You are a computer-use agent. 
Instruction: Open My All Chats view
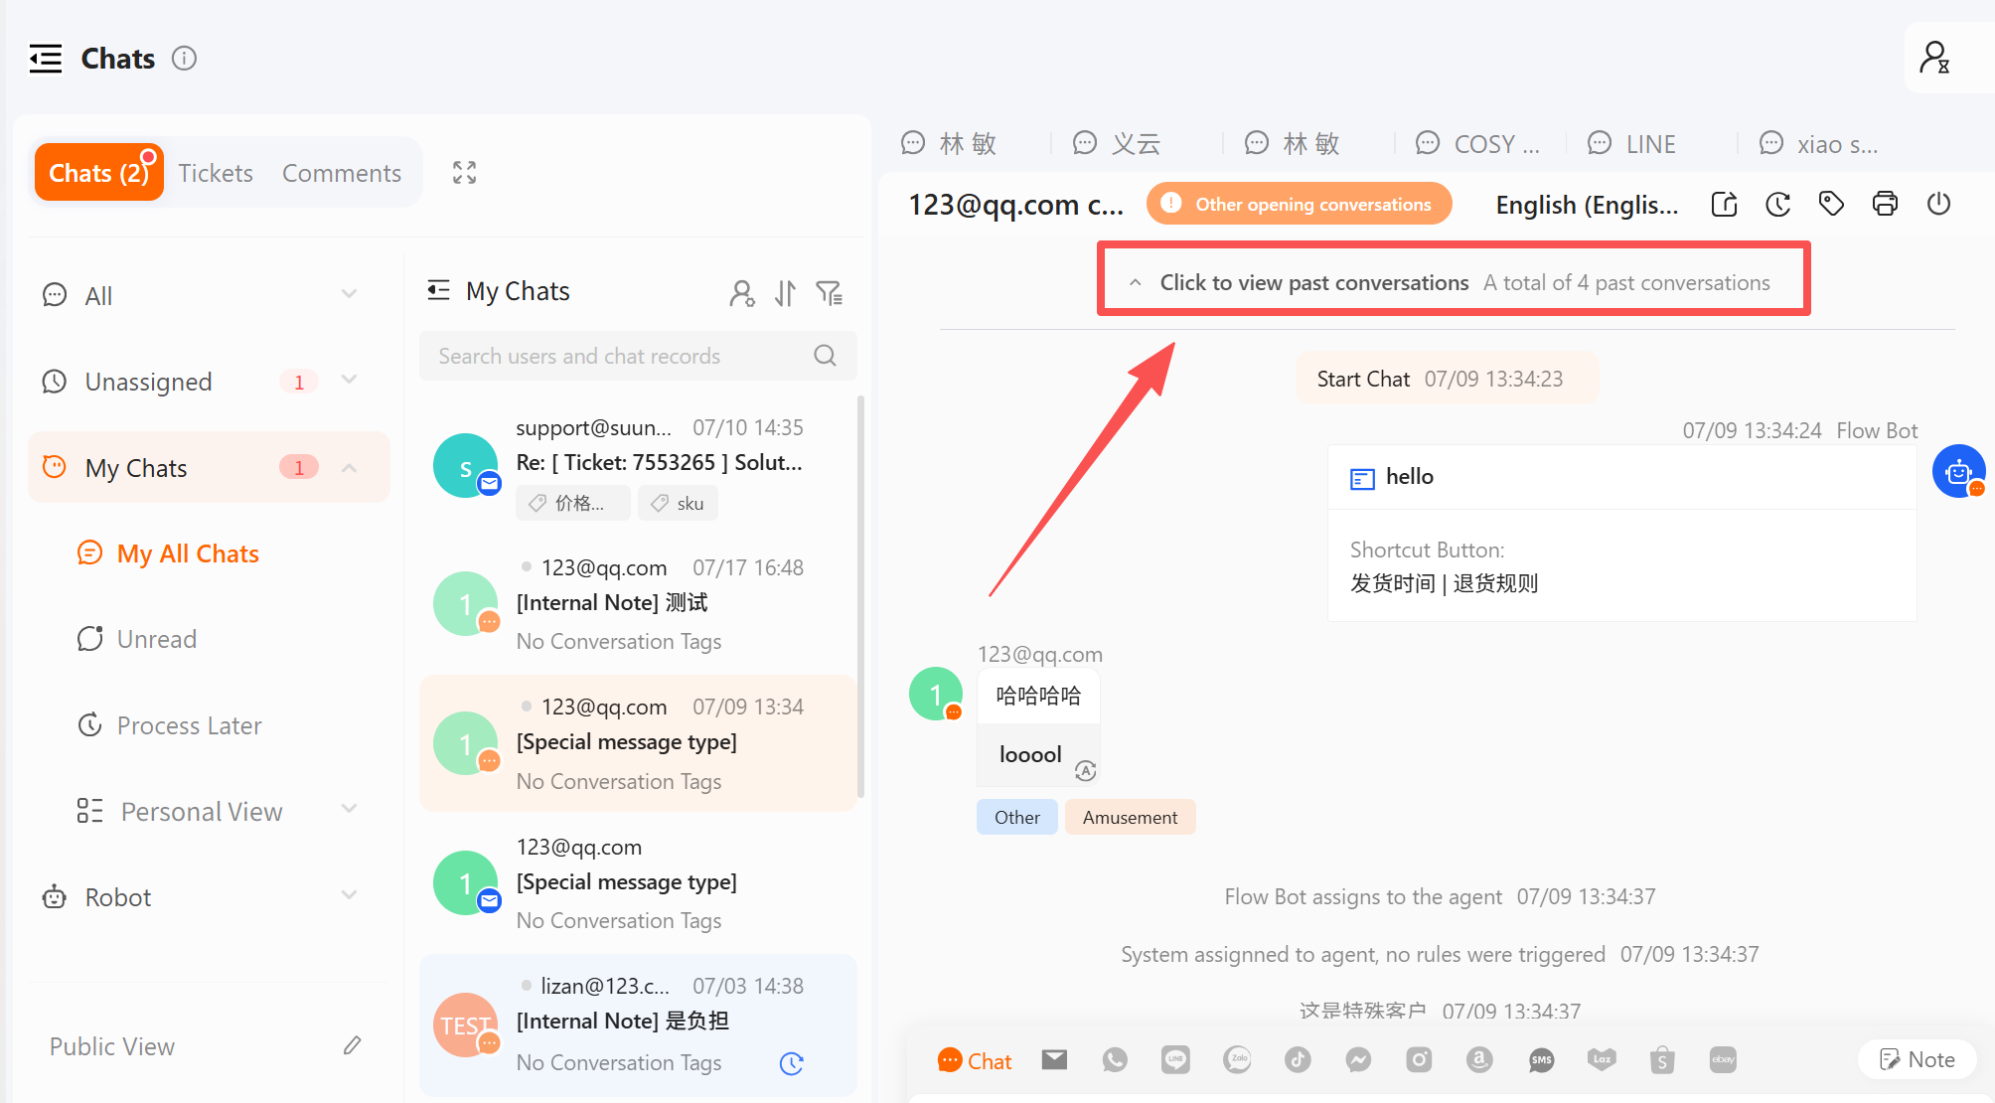click(x=188, y=553)
